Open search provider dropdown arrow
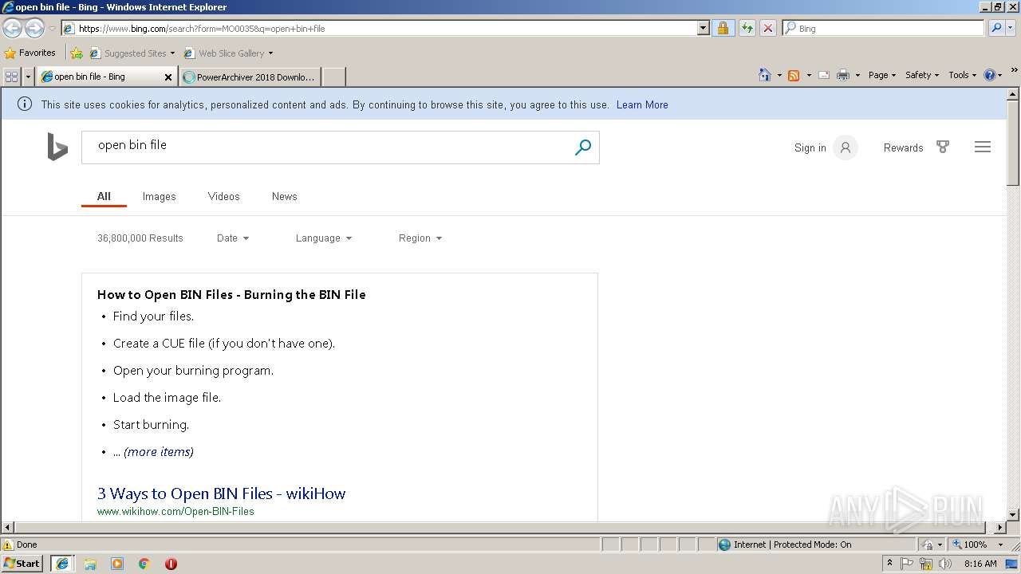Viewport: 1021px width, 574px height. 1011,29
